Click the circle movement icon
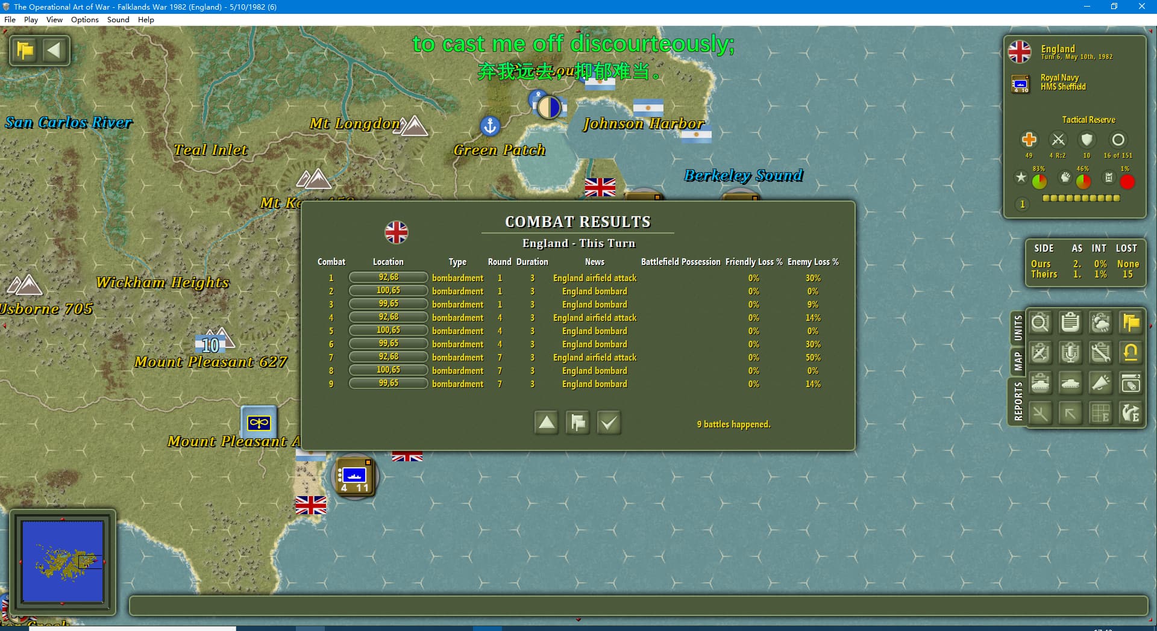Viewport: 1157px width, 631px height. [x=1118, y=140]
